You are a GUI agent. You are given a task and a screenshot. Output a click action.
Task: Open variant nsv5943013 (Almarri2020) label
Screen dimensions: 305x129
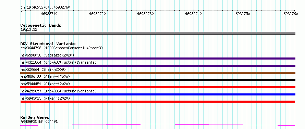(x=45, y=98)
